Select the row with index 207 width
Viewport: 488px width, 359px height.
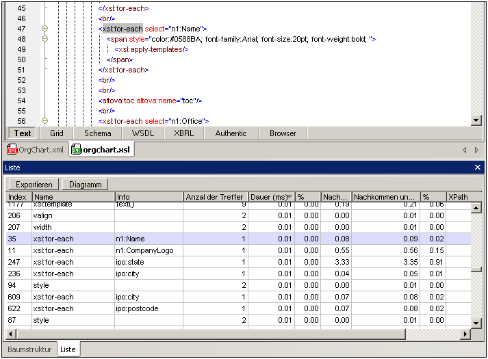[x=238, y=227]
